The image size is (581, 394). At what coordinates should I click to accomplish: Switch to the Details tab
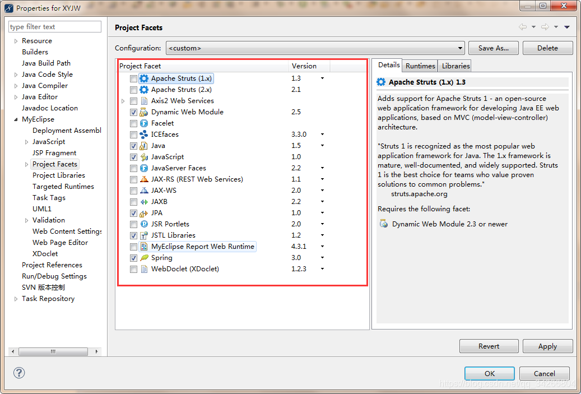pos(389,65)
